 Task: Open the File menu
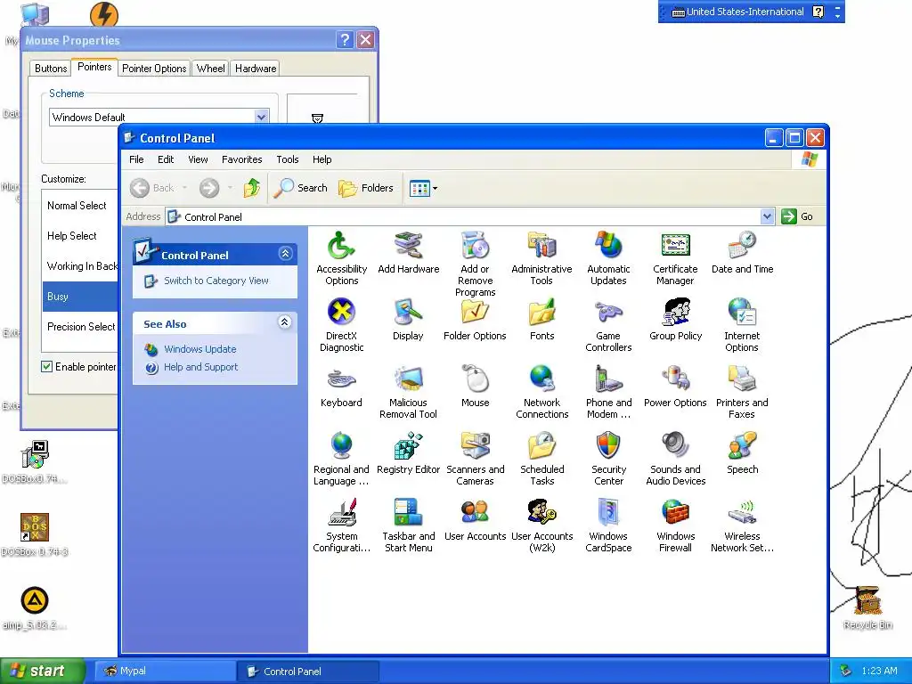click(136, 159)
